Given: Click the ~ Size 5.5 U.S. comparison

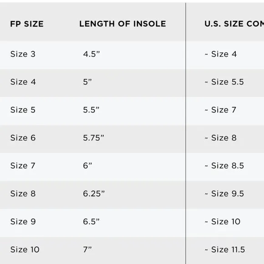Looking at the screenshot, I should pyautogui.click(x=224, y=82).
